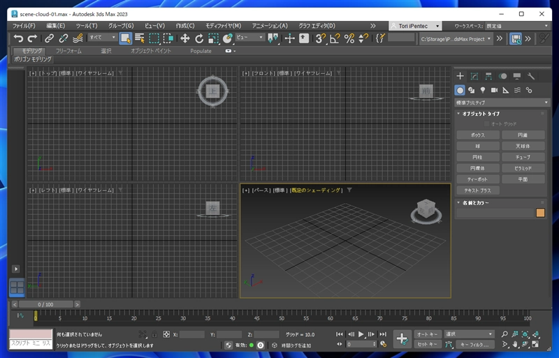Select the Move transform tool

184,38
